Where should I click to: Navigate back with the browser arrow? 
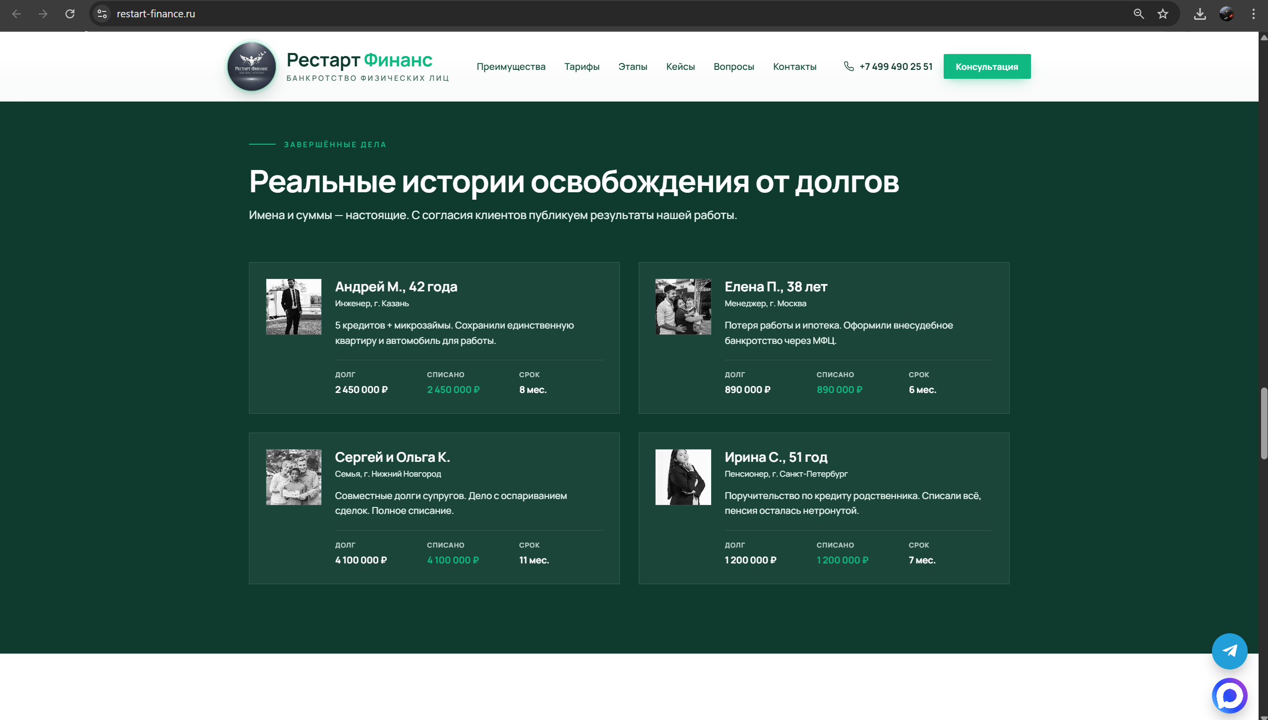[17, 14]
